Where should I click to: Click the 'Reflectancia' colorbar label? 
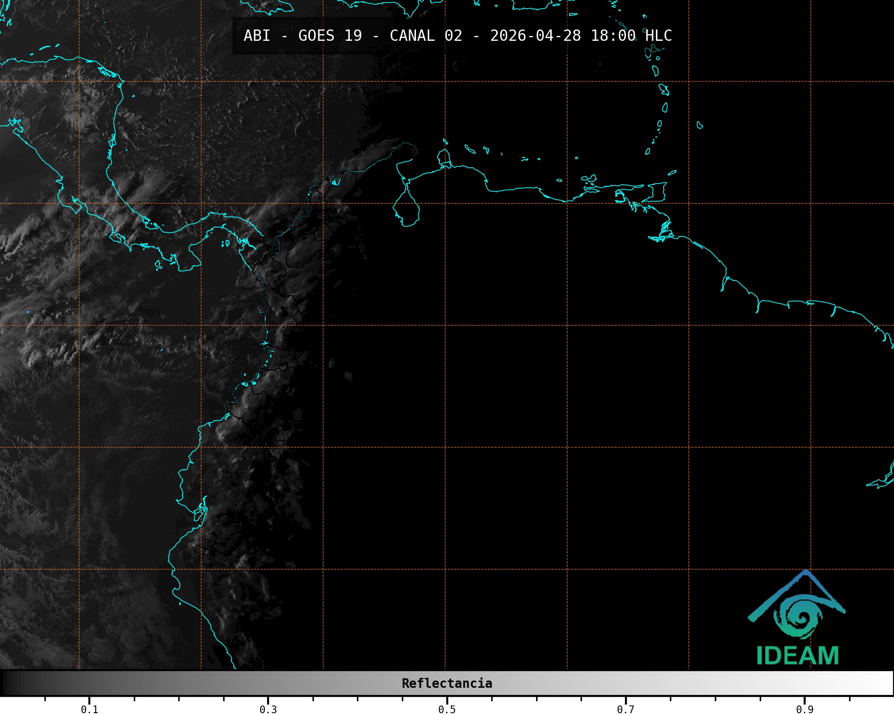[447, 683]
